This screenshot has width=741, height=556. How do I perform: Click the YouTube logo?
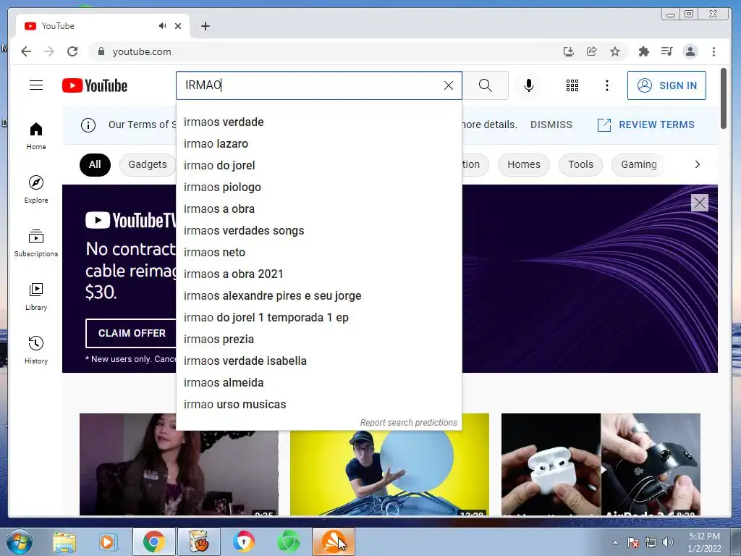point(95,85)
